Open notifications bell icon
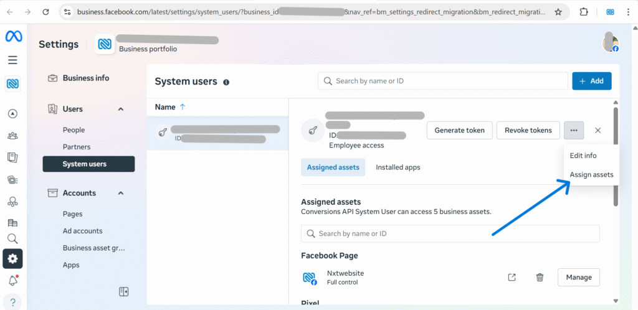 12,281
